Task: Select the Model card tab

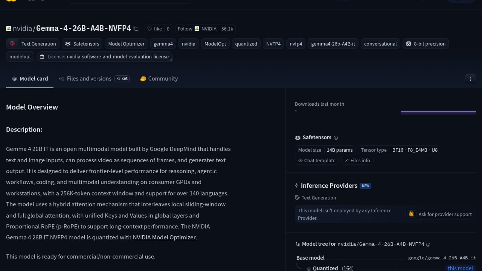Action: click(30, 79)
